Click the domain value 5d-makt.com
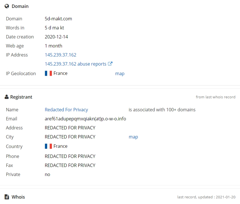Viewport: 240px width, 204px height. pos(58,19)
